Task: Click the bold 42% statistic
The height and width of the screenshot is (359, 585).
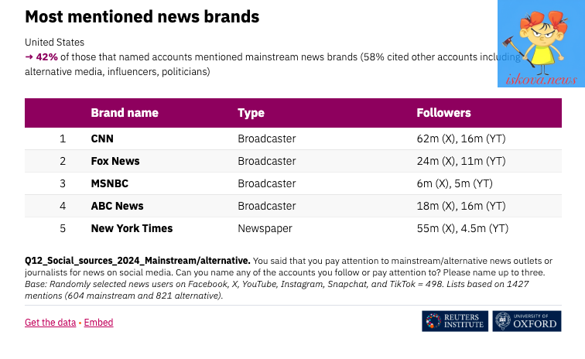Action: (x=46, y=57)
